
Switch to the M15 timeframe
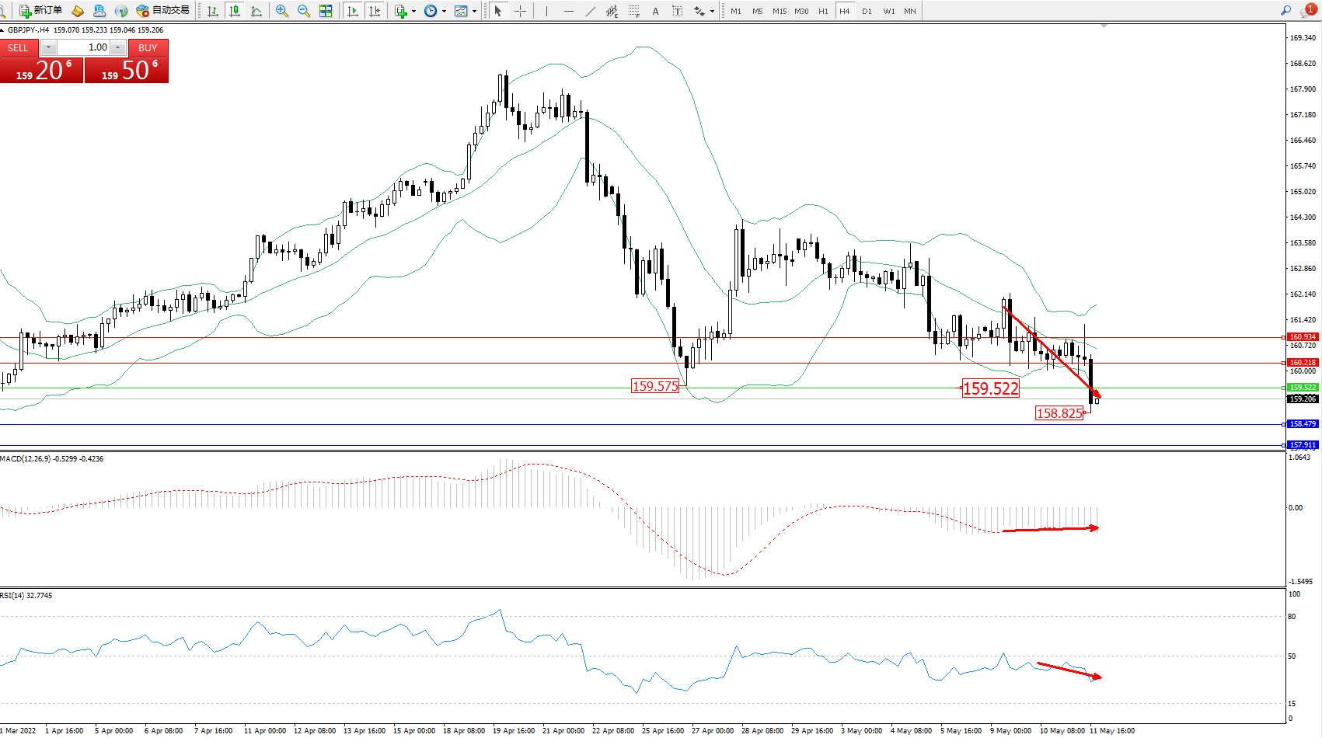[779, 11]
